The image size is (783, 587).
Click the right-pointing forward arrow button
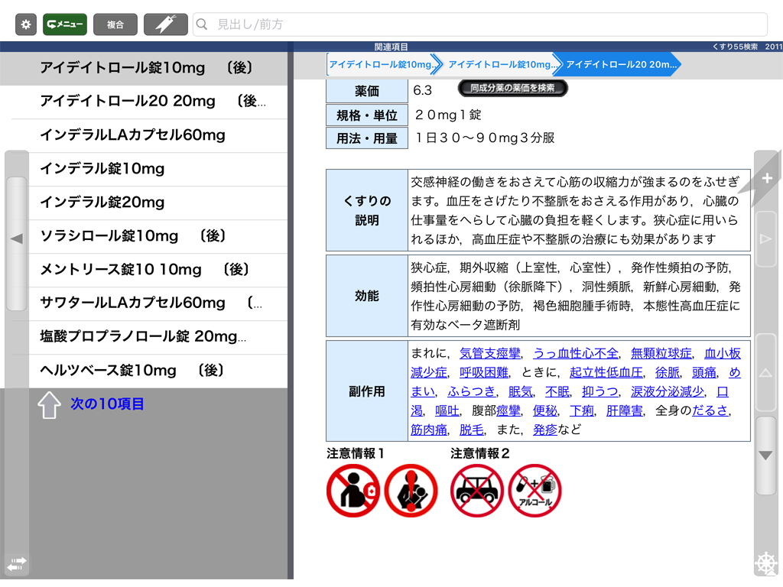click(x=765, y=238)
